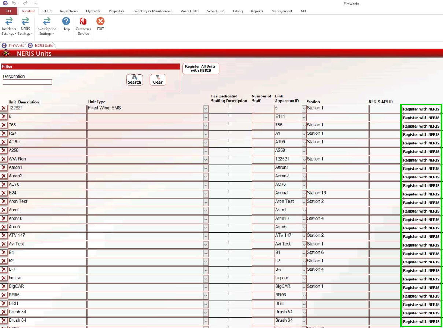The width and height of the screenshot is (443, 328).
Task: Delete the R24 unit row
Action: (4, 133)
